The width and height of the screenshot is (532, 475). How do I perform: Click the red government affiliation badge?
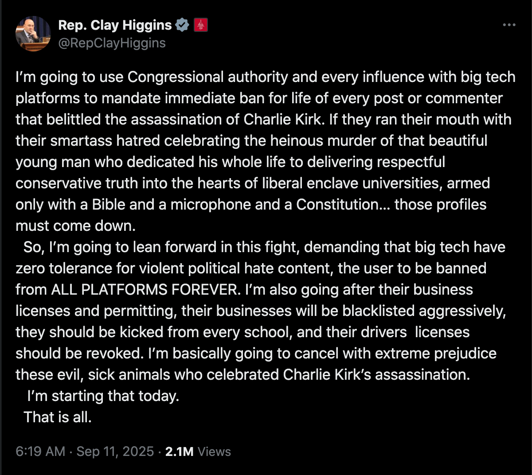[201, 25]
